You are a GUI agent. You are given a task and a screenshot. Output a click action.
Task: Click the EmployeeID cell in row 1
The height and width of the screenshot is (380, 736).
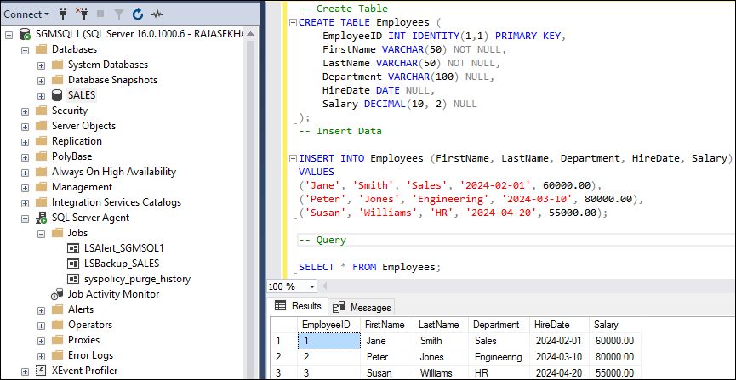(328, 340)
